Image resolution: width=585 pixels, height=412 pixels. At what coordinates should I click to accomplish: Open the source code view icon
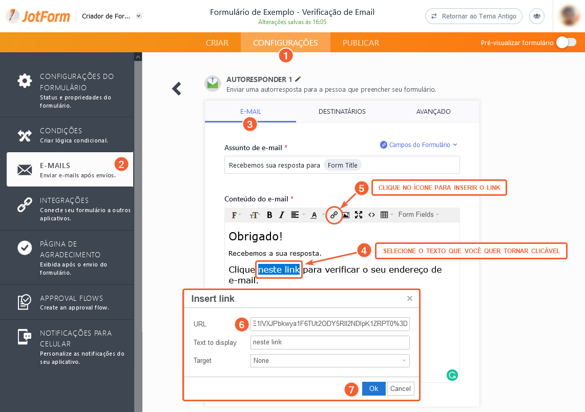pos(372,215)
